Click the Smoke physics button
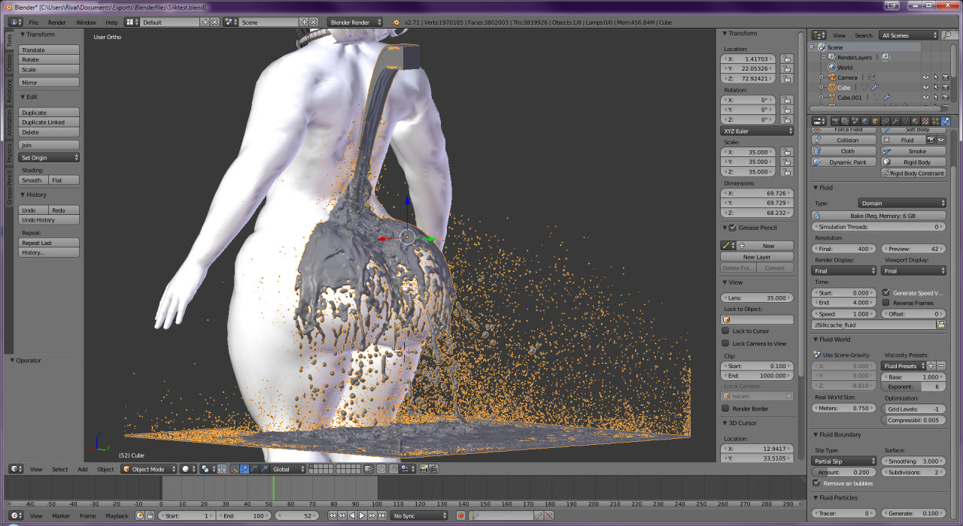 coord(913,151)
